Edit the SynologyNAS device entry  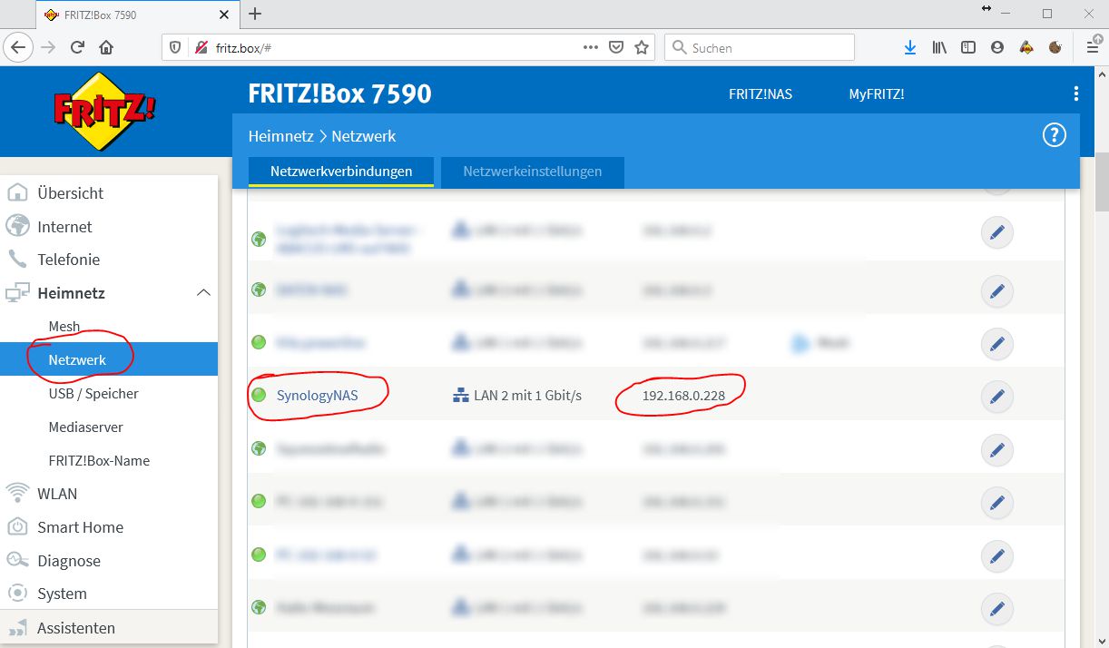[x=996, y=396]
